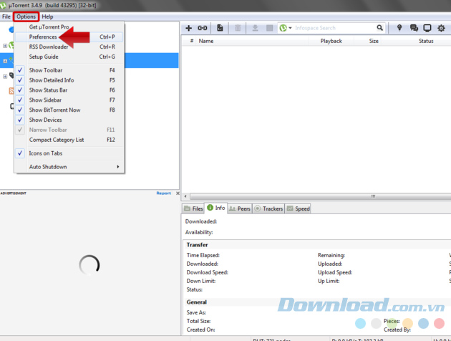The height and width of the screenshot is (341, 451).
Task: Toggle Show Toolbar option
Action: click(x=69, y=70)
